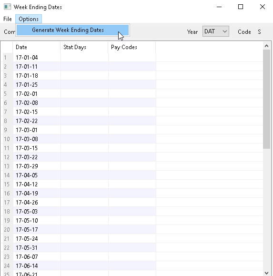
Task: Open the File menu
Action: (x=8, y=19)
